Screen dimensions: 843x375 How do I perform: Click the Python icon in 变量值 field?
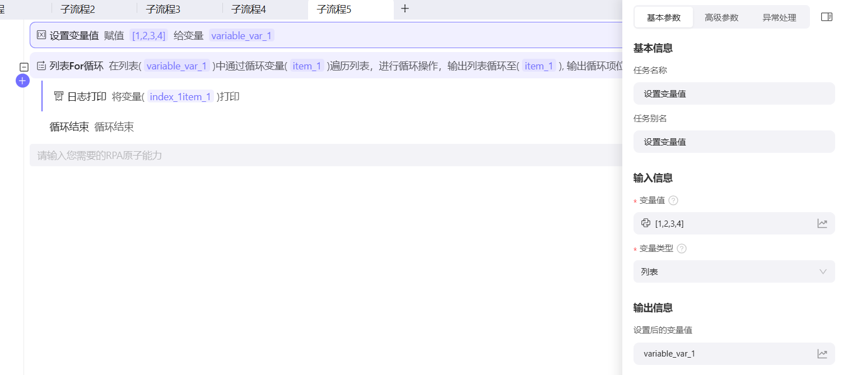646,223
